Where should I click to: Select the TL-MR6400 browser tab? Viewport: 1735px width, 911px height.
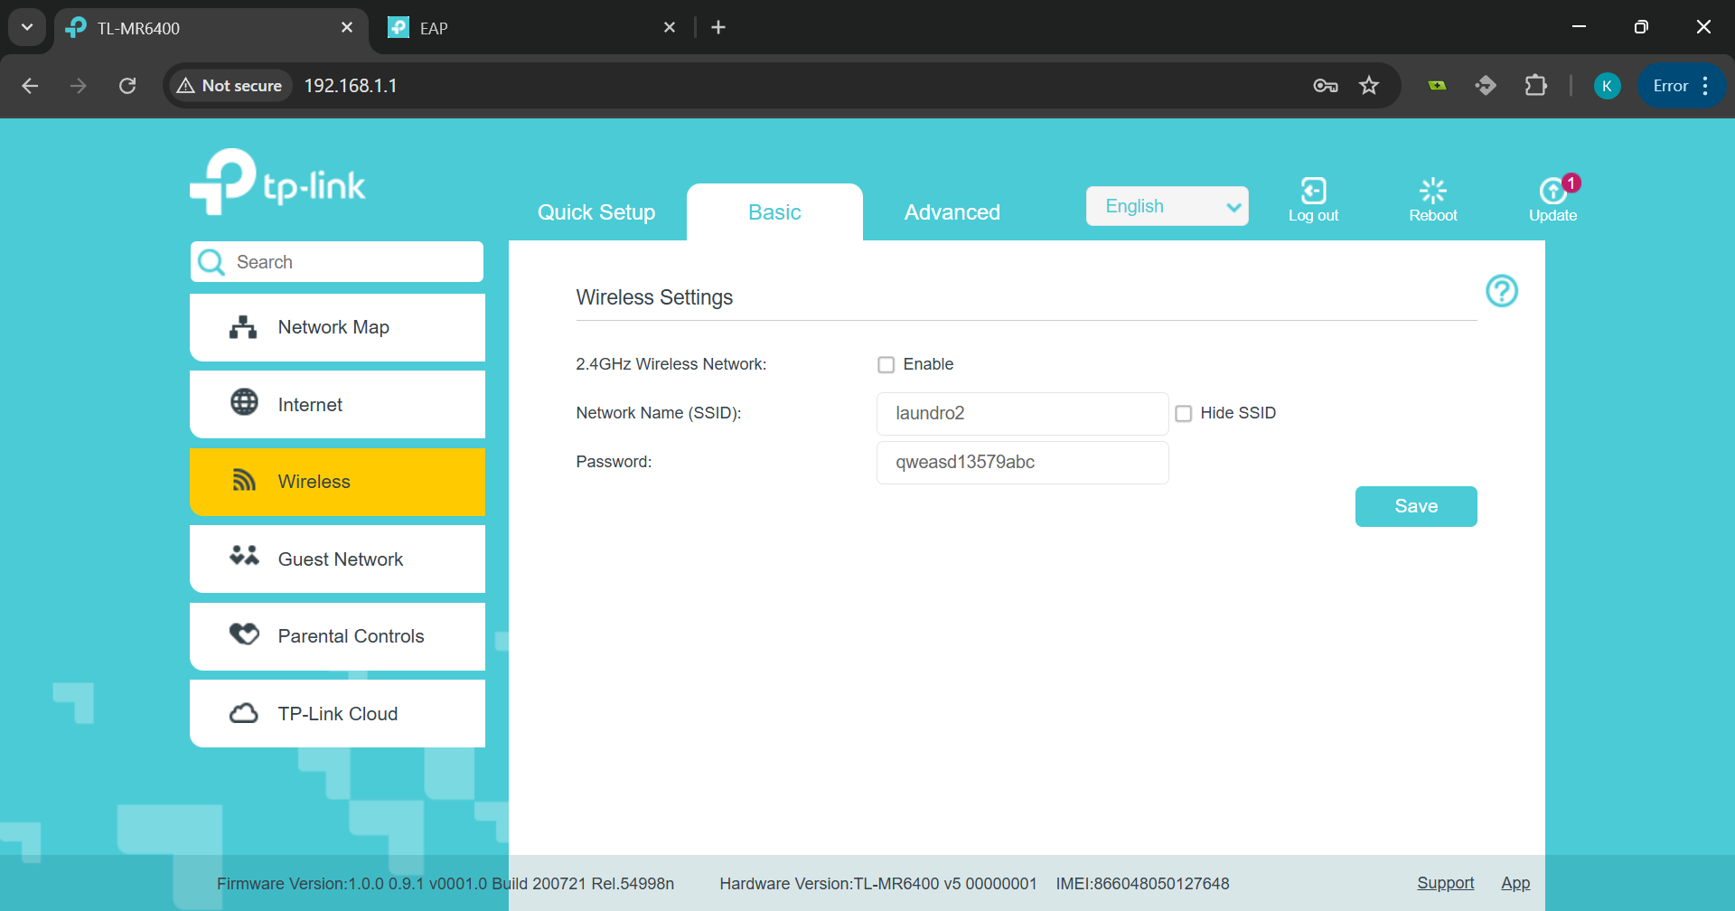[211, 28]
